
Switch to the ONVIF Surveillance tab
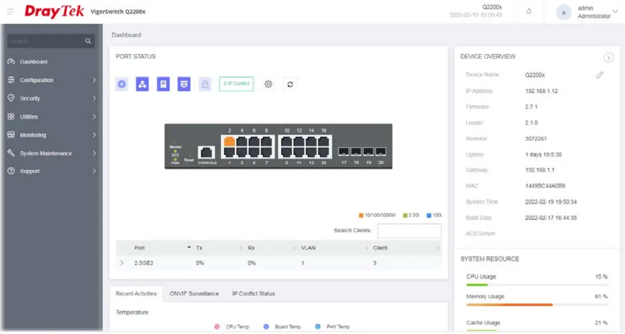[x=194, y=294]
